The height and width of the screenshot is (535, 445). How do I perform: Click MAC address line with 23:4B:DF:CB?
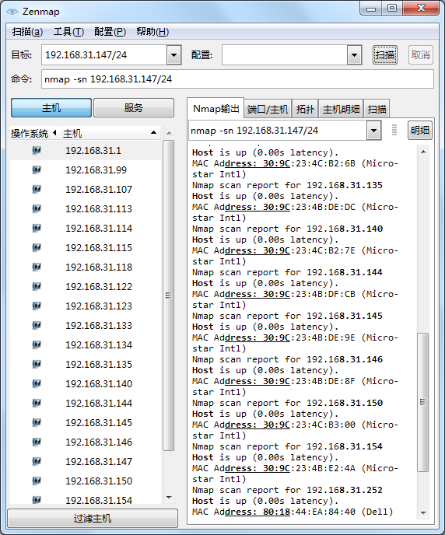tap(295, 294)
